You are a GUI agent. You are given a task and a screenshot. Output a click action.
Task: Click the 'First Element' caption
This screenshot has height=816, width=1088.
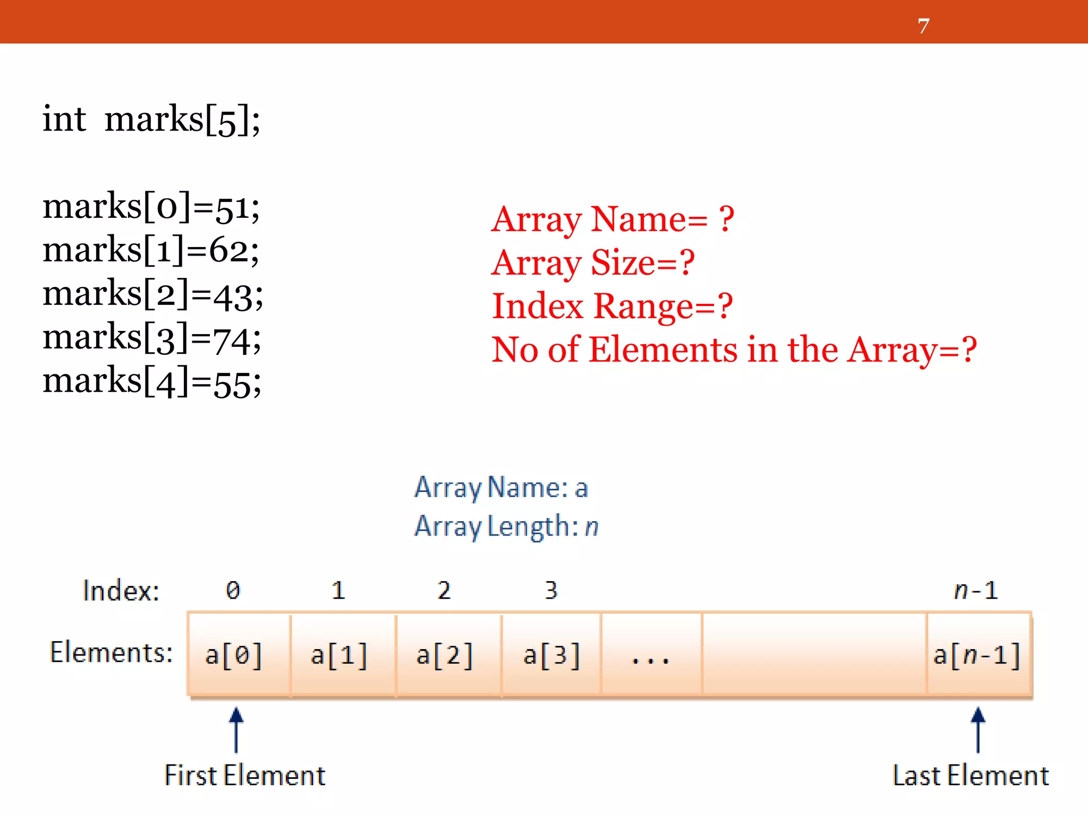tap(244, 776)
